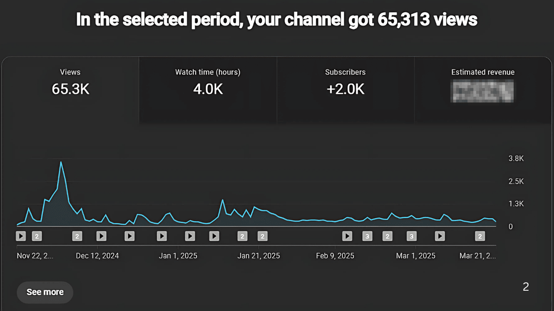Click the +2.0K subscribers value

(x=345, y=89)
